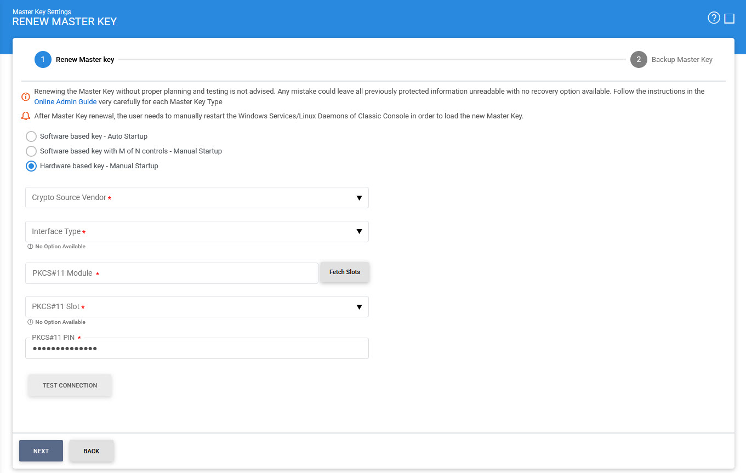Open the help question mark icon
The width and height of the screenshot is (746, 473).
point(714,18)
